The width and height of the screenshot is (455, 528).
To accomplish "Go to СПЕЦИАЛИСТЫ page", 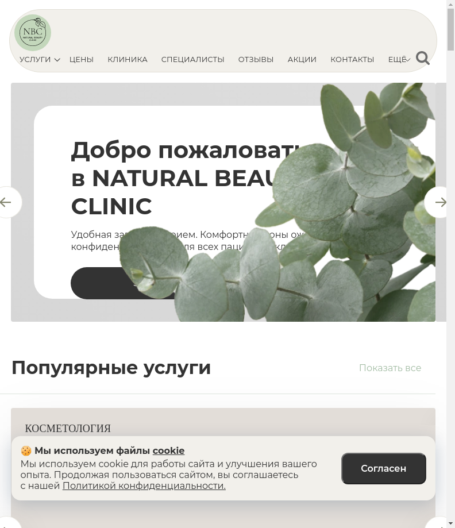I will tap(192, 60).
